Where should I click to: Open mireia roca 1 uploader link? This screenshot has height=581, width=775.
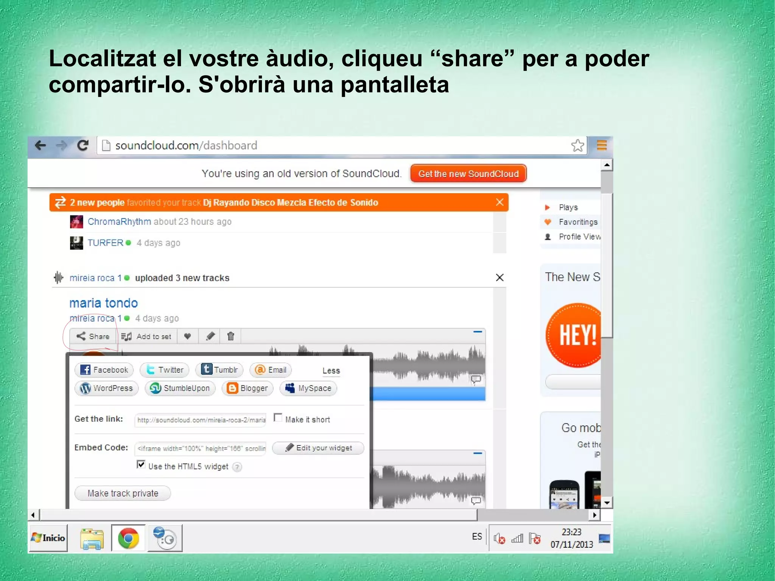(96, 278)
